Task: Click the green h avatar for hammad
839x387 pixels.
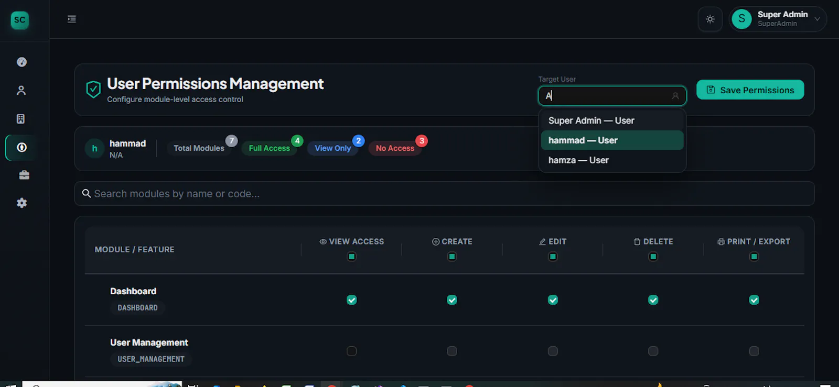Action: (x=94, y=149)
